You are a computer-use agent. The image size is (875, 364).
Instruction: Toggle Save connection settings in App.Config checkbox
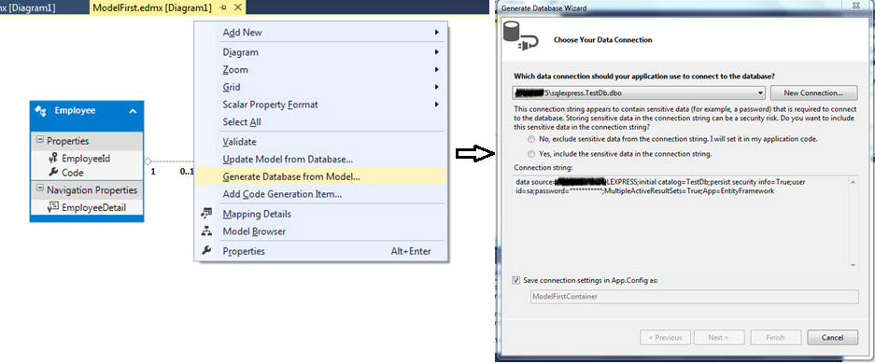click(x=516, y=280)
